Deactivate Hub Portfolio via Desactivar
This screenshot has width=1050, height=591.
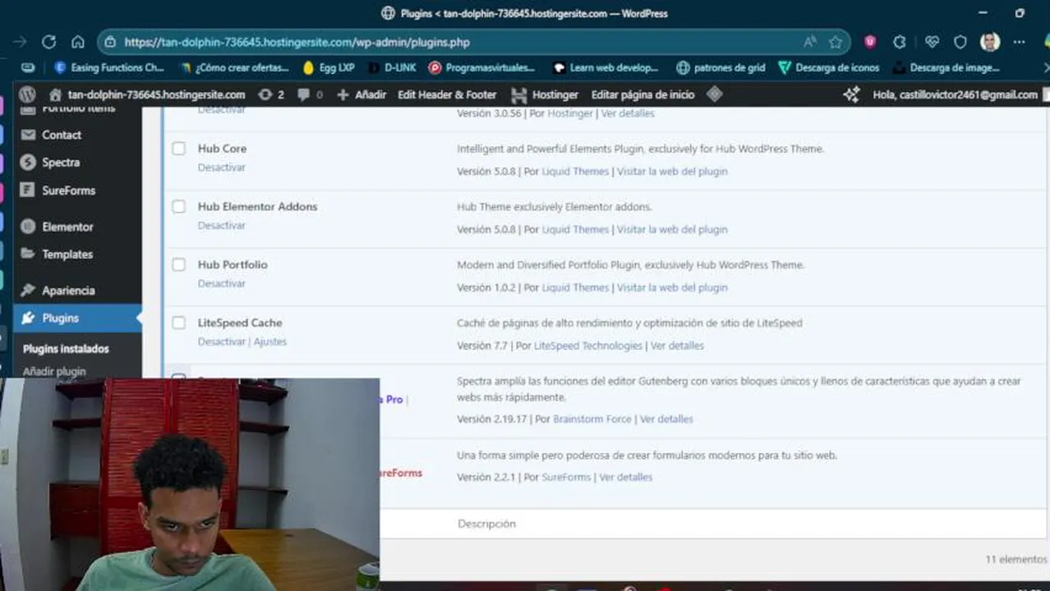(x=221, y=283)
